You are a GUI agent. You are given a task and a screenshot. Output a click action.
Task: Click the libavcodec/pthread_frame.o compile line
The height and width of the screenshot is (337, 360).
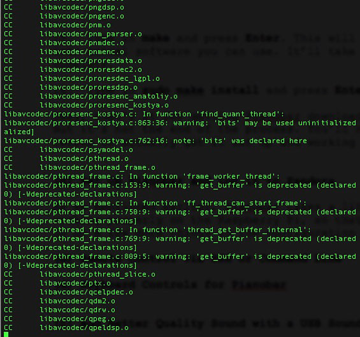click(80, 167)
